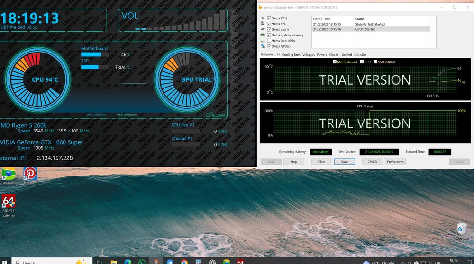Show hidden system tray icons
The width and height of the screenshot is (474, 264).
pyautogui.click(x=402, y=263)
